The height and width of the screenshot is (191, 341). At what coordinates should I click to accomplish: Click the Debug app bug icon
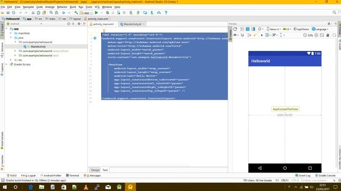pyautogui.click(x=108, y=13)
